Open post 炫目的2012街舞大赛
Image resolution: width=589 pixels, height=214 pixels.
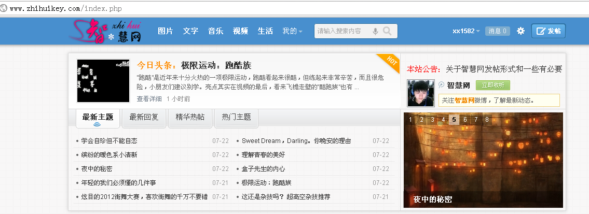[x=144, y=197]
